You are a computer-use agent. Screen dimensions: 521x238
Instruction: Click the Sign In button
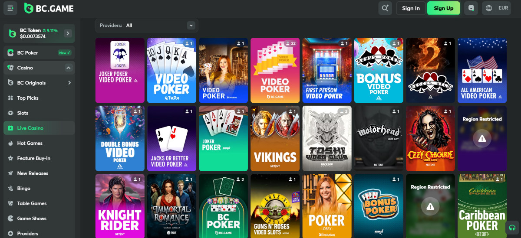click(x=411, y=8)
